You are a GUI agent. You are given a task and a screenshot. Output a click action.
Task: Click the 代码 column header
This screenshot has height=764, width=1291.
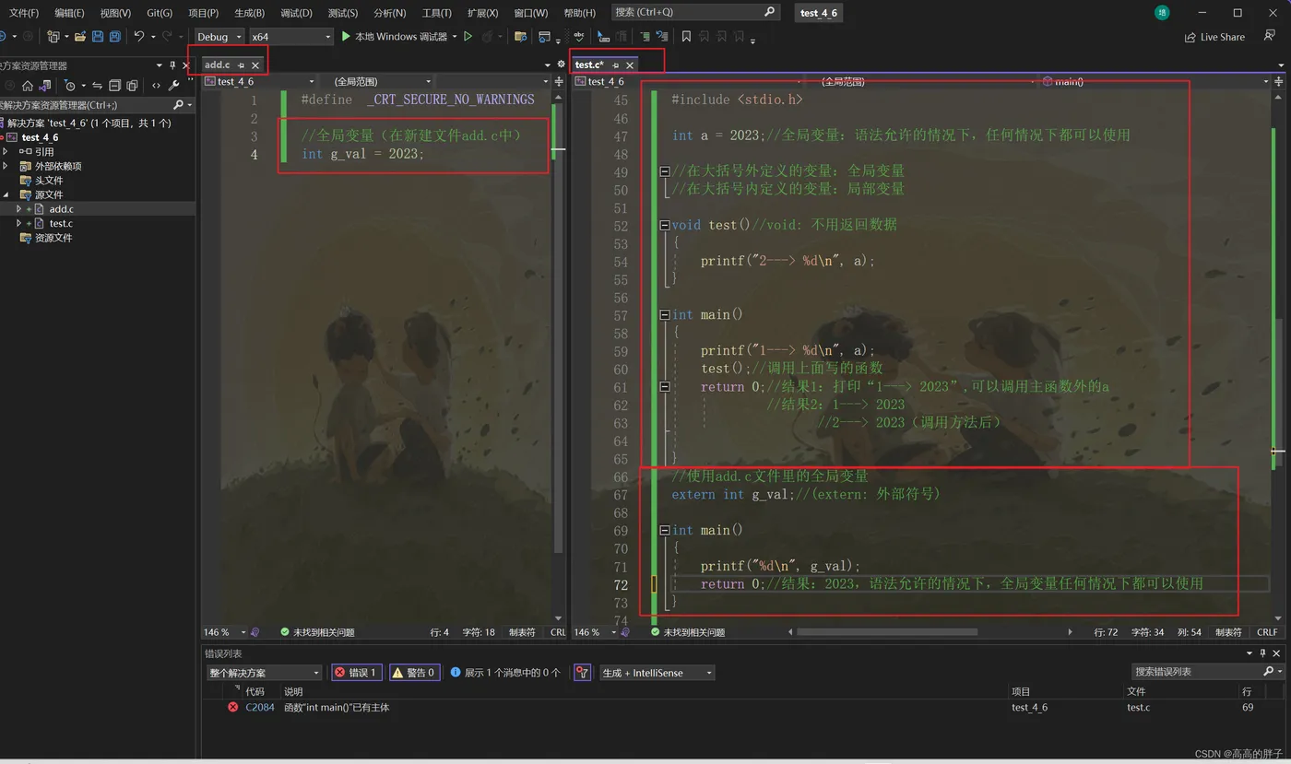[255, 691]
